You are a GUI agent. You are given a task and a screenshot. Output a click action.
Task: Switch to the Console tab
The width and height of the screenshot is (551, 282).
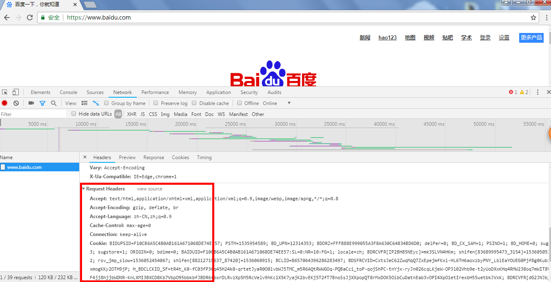click(69, 92)
